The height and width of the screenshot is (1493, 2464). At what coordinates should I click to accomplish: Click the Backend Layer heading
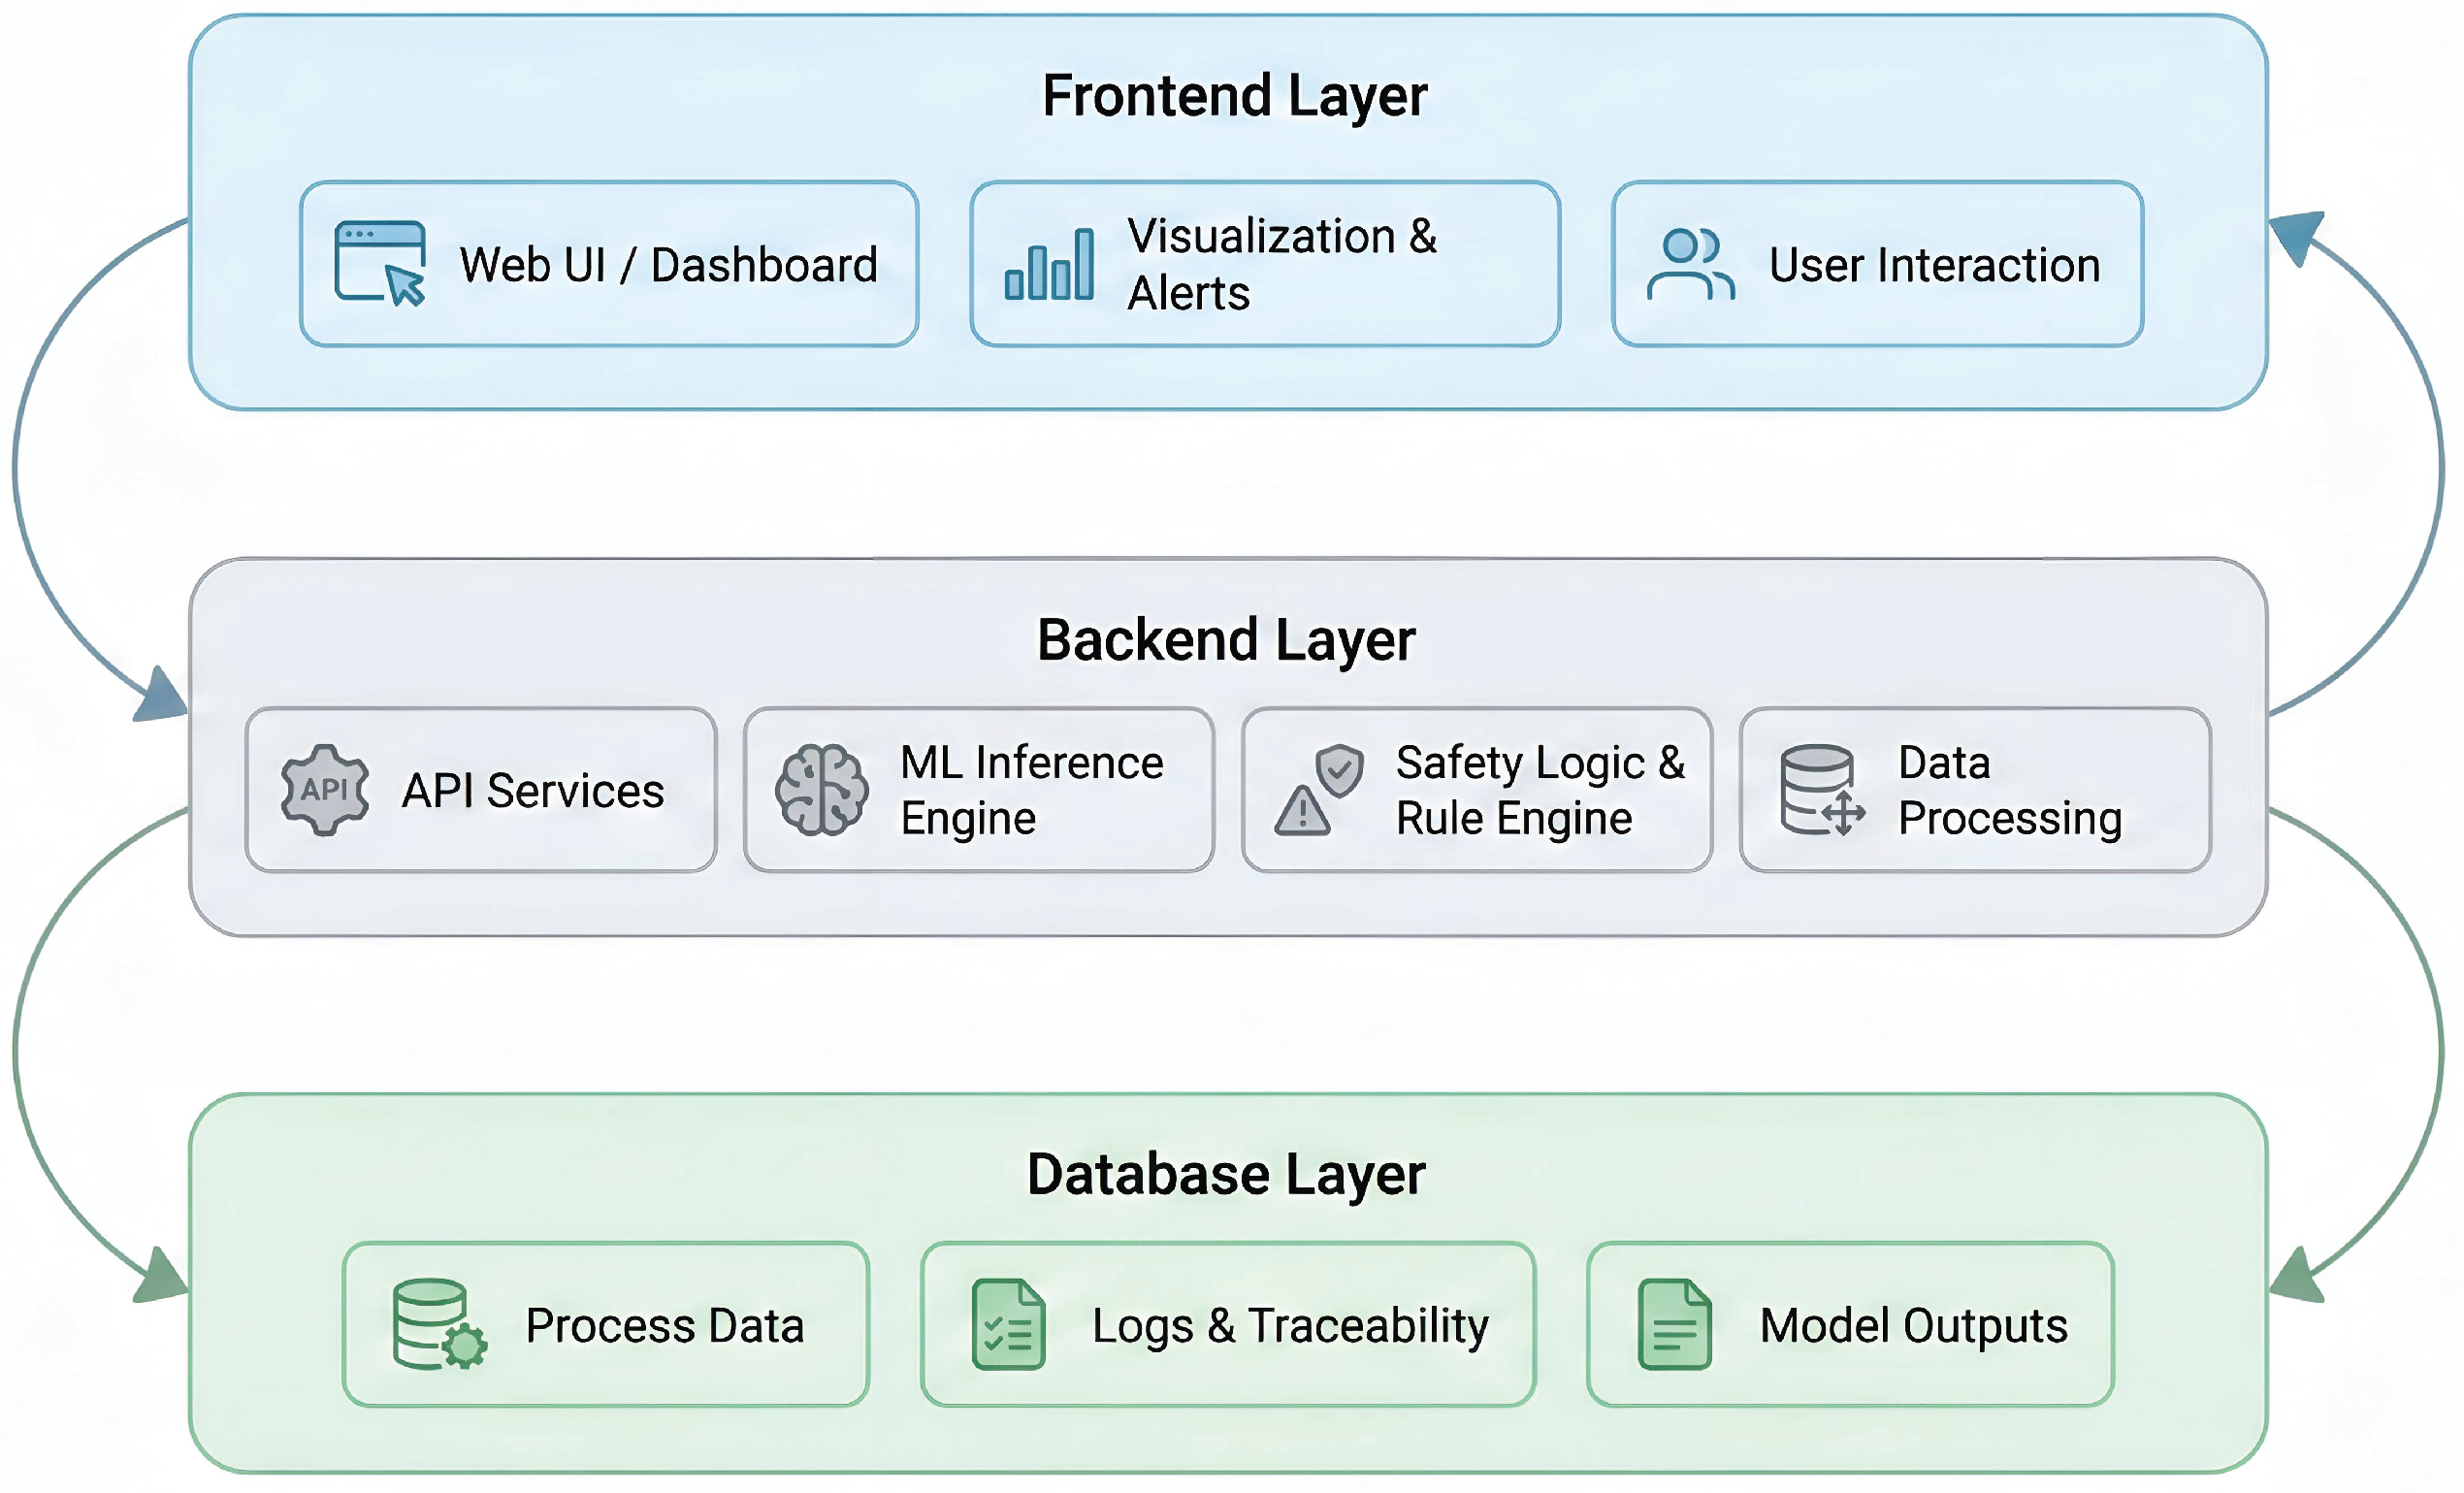point(1226,640)
